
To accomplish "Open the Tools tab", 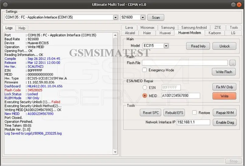I will point(234,27).
